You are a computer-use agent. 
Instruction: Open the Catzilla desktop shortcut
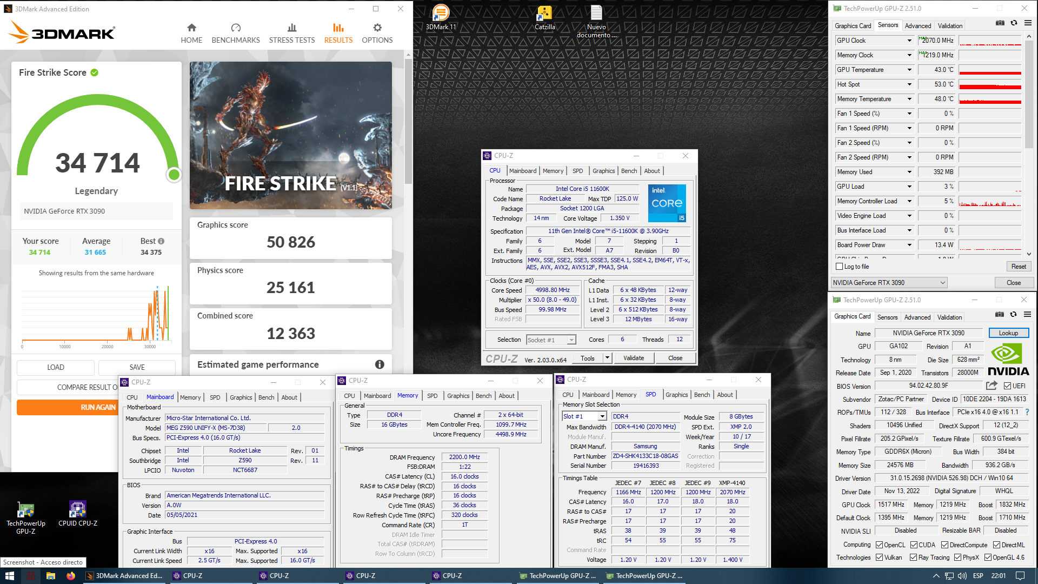coord(544,17)
